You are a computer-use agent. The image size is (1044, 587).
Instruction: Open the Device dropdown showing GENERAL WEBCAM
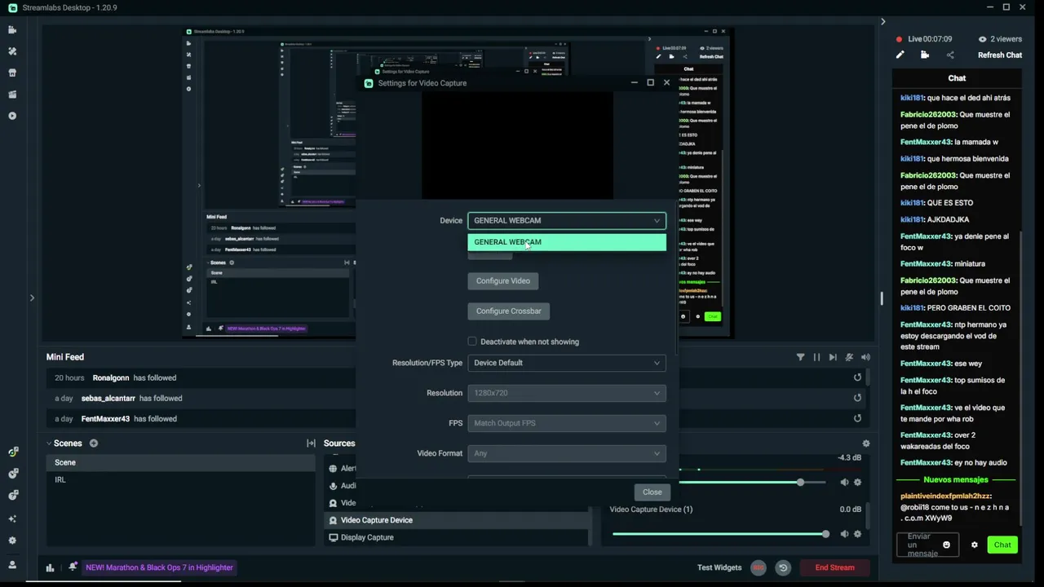click(567, 220)
